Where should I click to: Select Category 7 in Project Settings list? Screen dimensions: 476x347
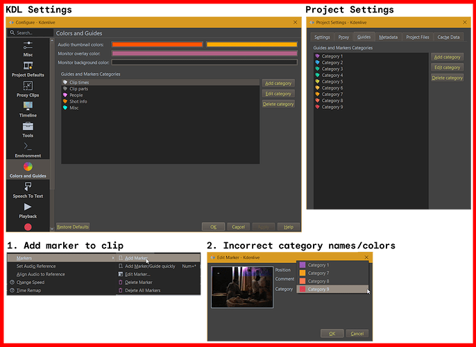point(371,94)
